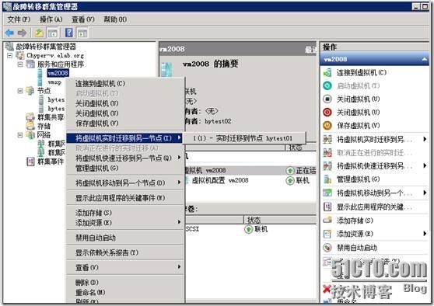The height and width of the screenshot is (306, 434).
Task: Click 将虚拟机快速迁移到另 icon in Actions pane
Action: click(x=327, y=166)
